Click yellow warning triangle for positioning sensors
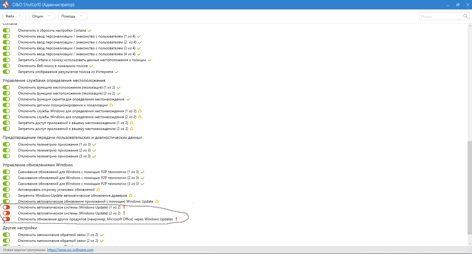Viewport: 472px width, 254px height. 111,105
